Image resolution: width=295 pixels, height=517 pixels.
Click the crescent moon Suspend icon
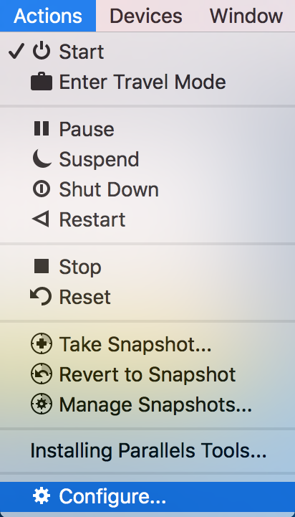[x=42, y=159]
